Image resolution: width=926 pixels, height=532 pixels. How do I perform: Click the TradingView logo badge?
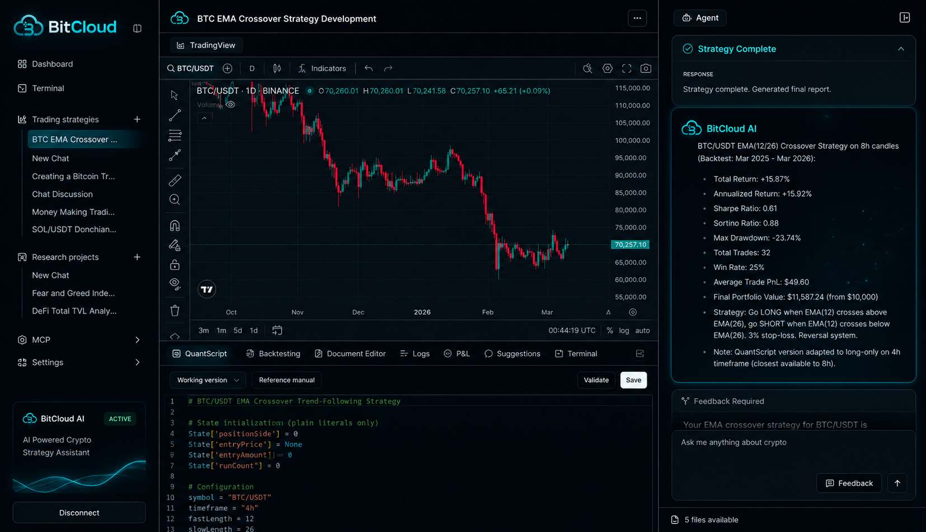(207, 290)
